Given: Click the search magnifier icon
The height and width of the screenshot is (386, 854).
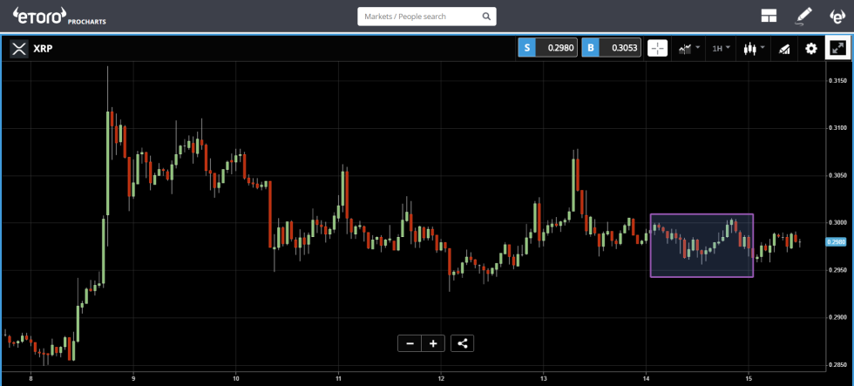Looking at the screenshot, I should (x=486, y=17).
